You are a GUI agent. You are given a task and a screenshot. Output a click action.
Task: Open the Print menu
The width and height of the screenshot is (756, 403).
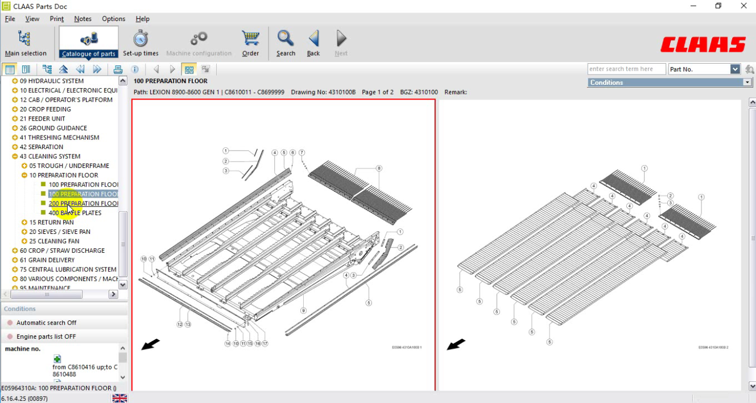[x=57, y=19]
